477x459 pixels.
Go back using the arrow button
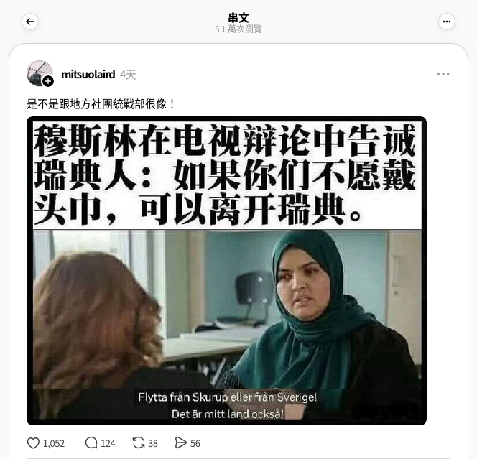[30, 22]
